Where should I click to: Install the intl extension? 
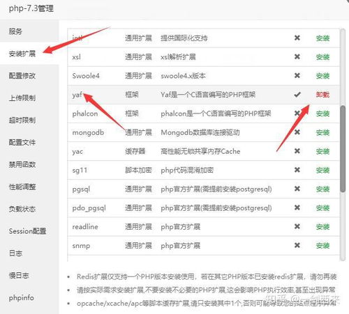point(322,38)
